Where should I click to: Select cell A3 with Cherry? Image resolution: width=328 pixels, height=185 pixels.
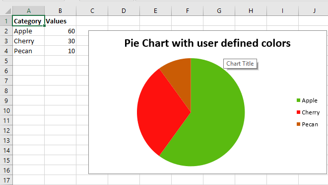(x=28, y=41)
